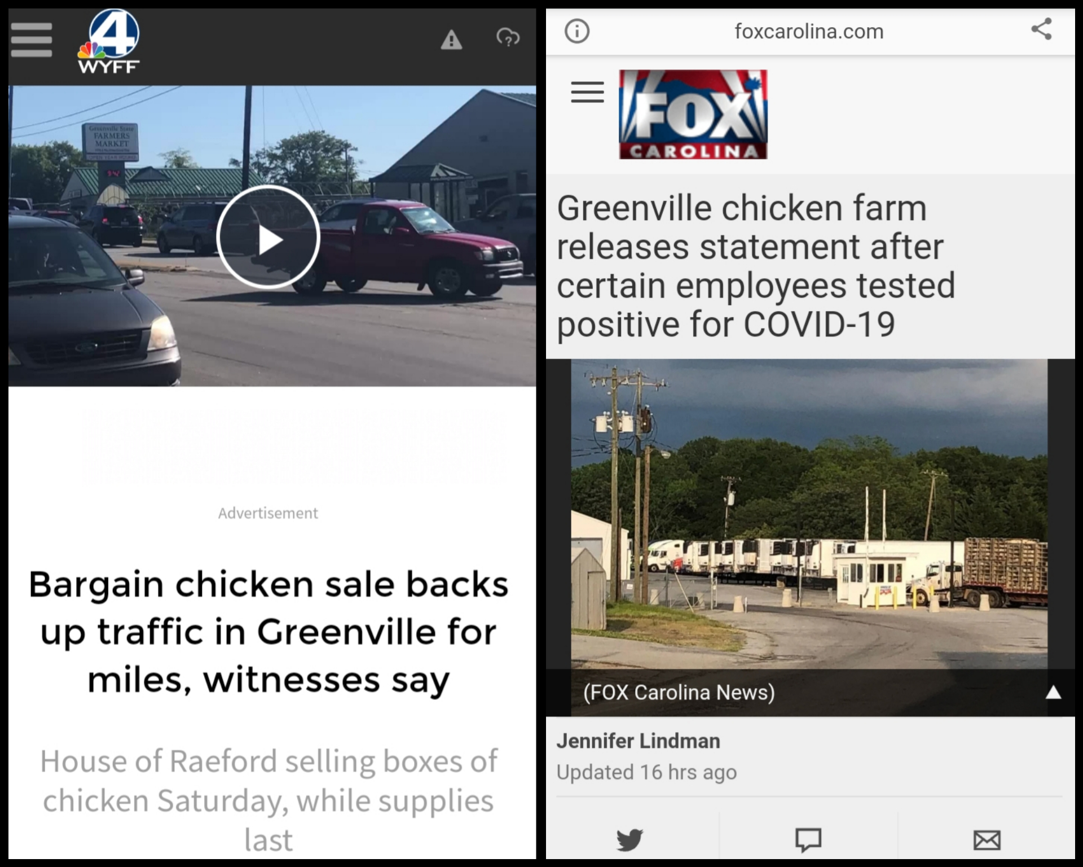Screen dimensions: 1083x867
Task: Open the weather cloud icon
Action: [508, 38]
